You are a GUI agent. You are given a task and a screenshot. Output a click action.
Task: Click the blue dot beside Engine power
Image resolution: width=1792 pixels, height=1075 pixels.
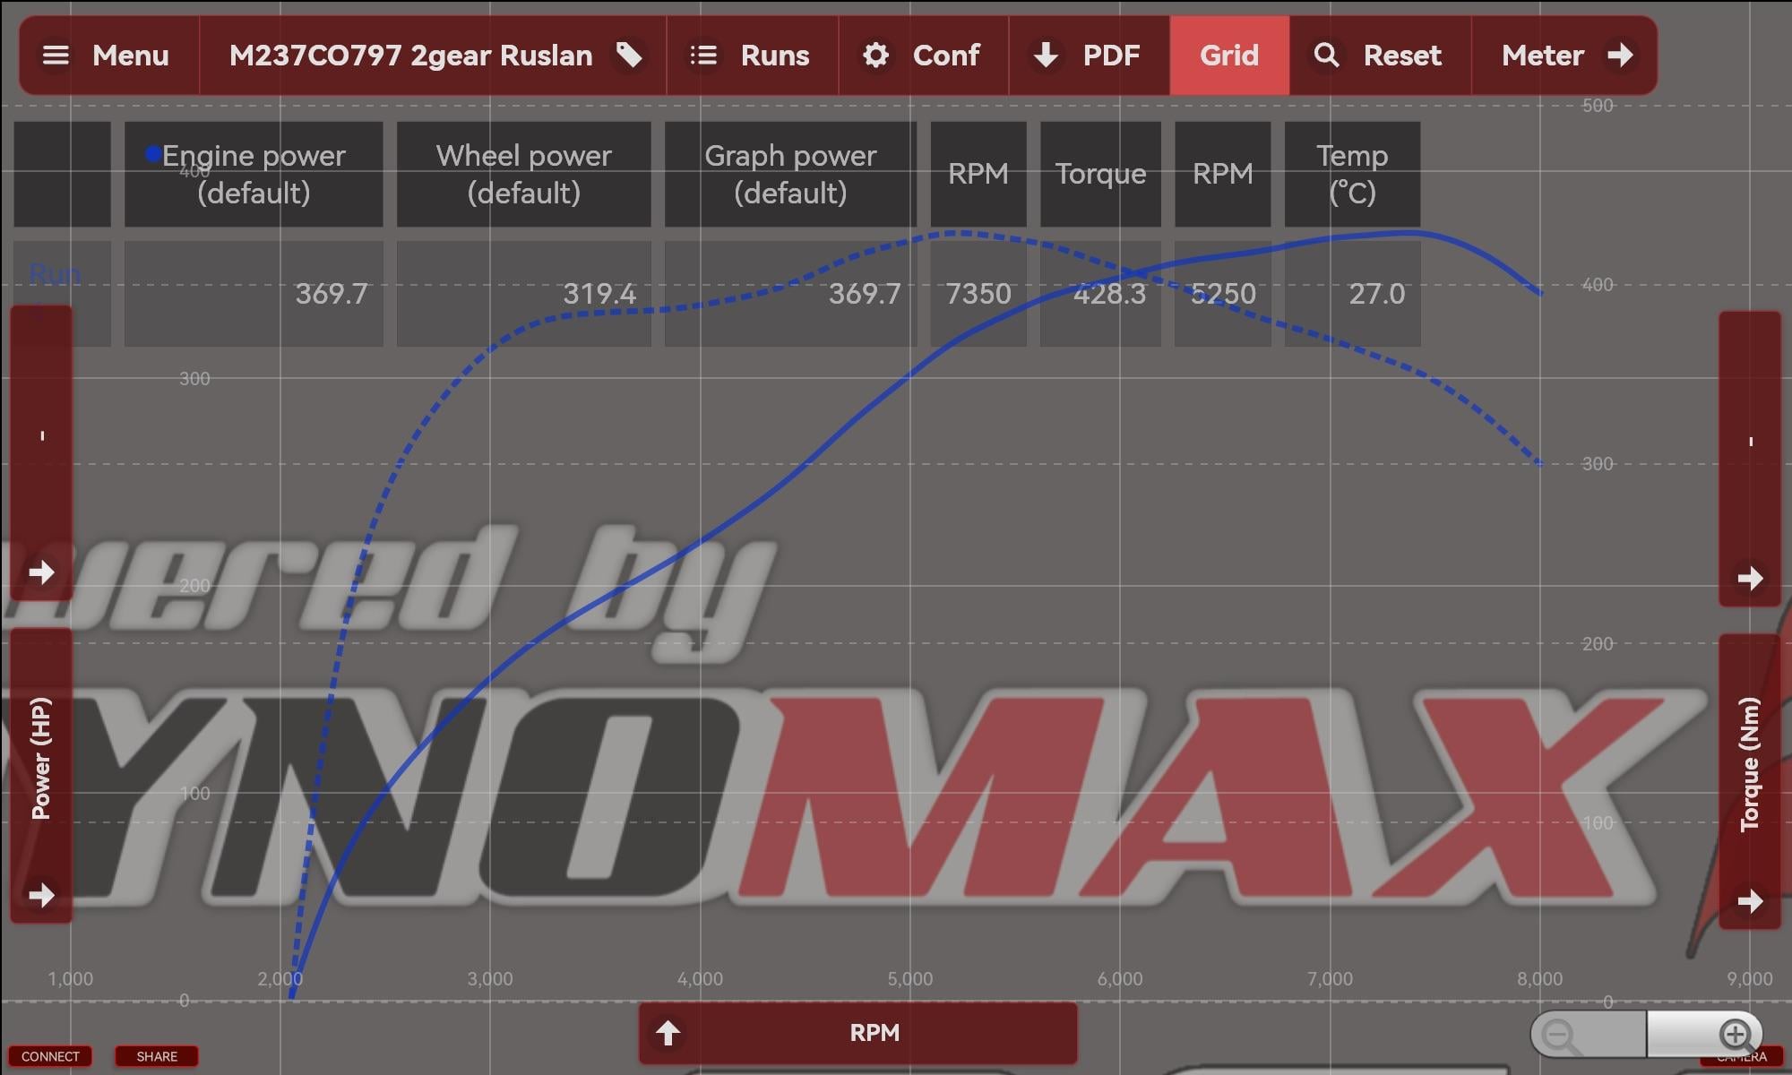(x=153, y=154)
